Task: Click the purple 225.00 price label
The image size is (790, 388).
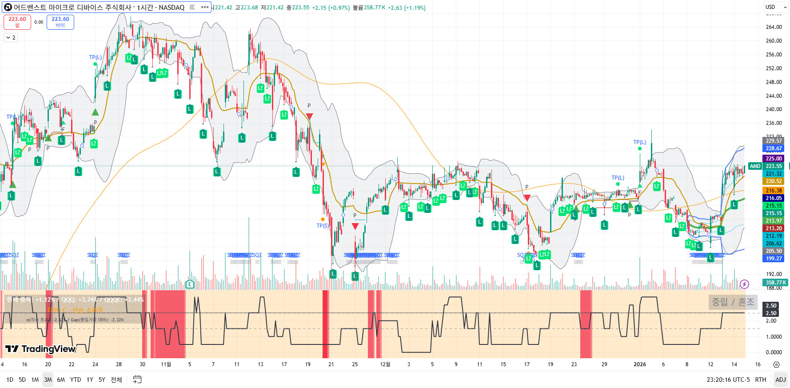Action: pyautogui.click(x=774, y=159)
